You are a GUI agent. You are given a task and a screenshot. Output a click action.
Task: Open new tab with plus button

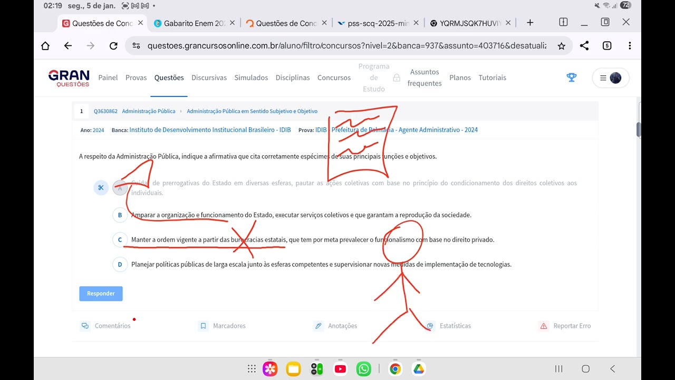point(530,23)
